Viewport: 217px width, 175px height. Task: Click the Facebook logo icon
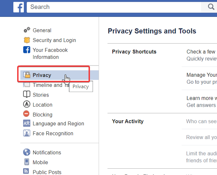click(19, 7)
